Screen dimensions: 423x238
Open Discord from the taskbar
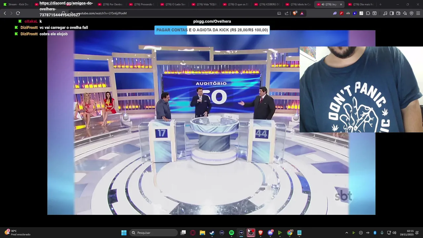(270, 233)
